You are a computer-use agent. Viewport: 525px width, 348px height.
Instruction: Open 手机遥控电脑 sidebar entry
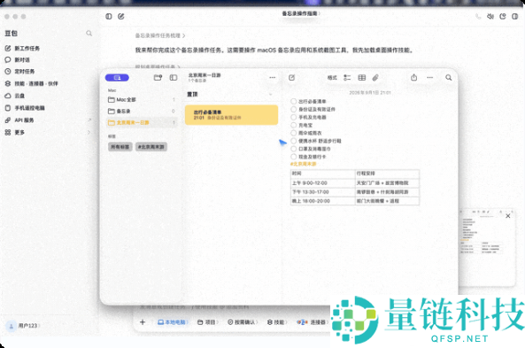[x=25, y=108]
